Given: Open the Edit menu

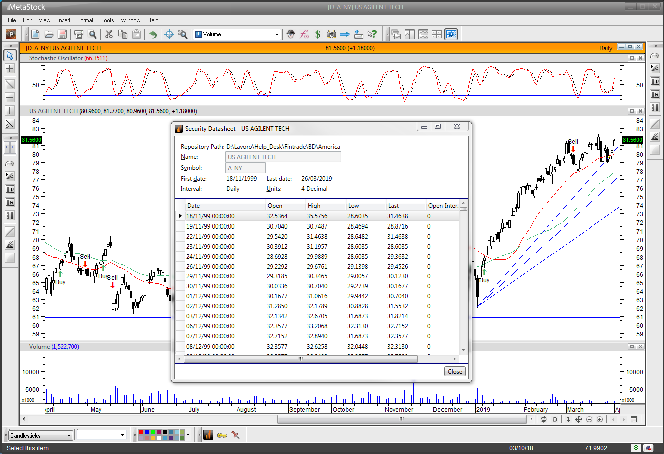Looking at the screenshot, I should [27, 20].
